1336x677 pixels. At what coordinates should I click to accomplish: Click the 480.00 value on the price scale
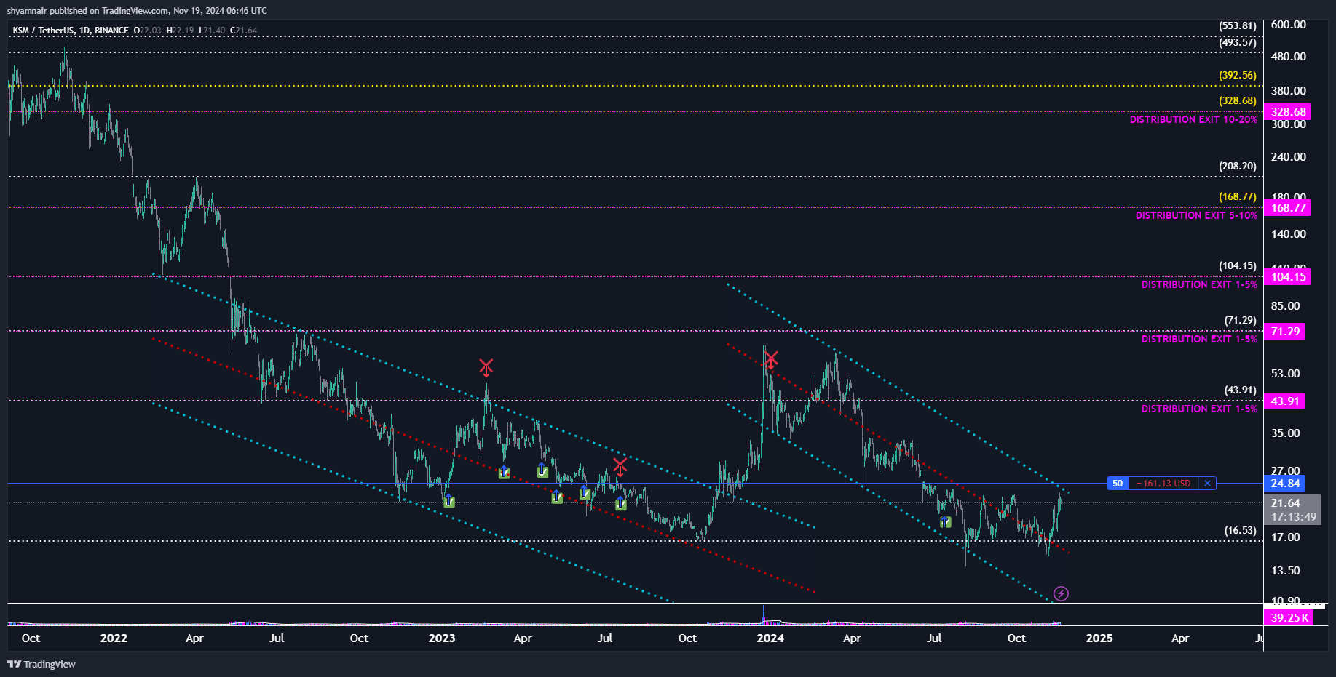tap(1289, 57)
